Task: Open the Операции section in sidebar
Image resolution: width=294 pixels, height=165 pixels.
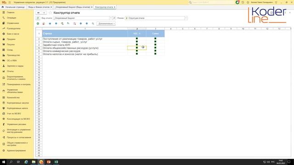Action: [x=11, y=18]
